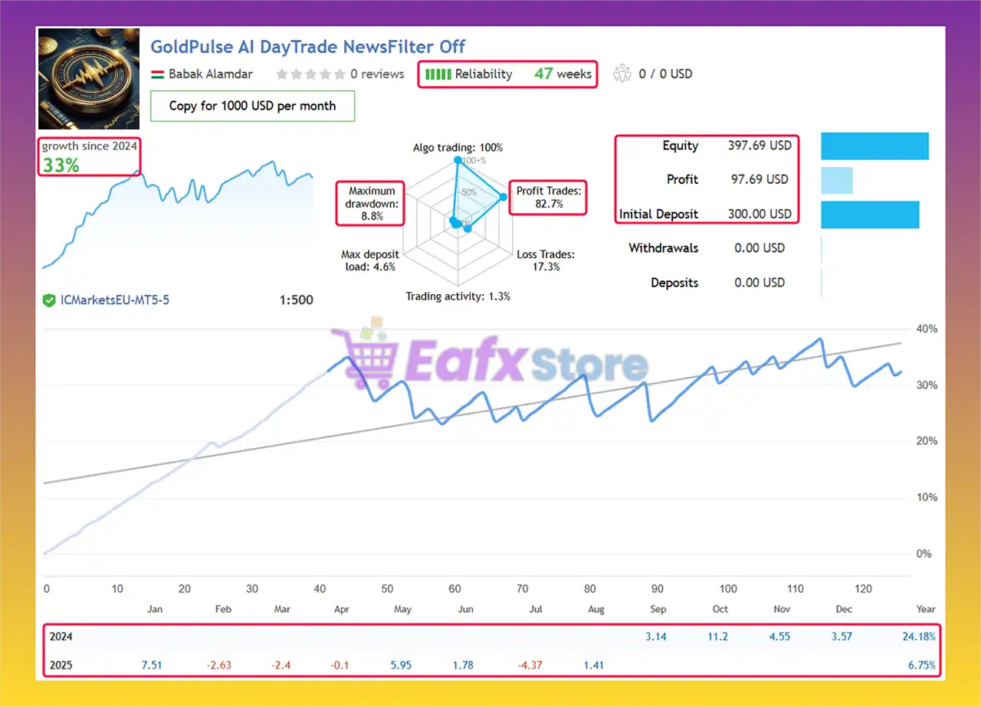Open author Babak Alamdar's profile
The width and height of the screenshot is (981, 707).
[211, 74]
